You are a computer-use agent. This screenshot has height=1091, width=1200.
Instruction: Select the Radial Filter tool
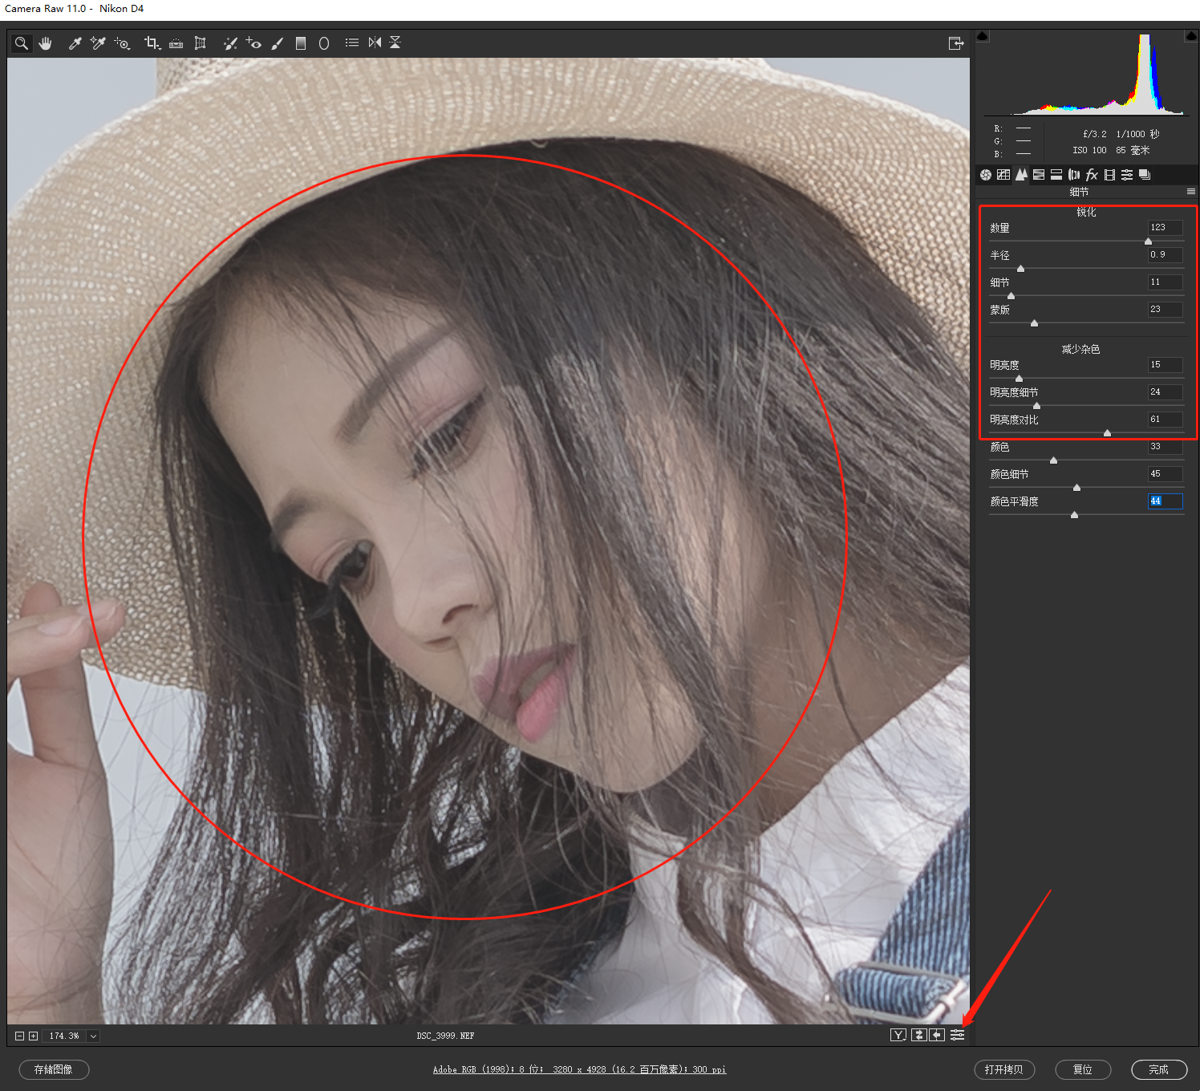tap(324, 43)
